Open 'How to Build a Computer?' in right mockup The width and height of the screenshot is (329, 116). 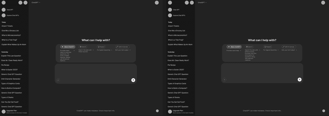(177, 88)
